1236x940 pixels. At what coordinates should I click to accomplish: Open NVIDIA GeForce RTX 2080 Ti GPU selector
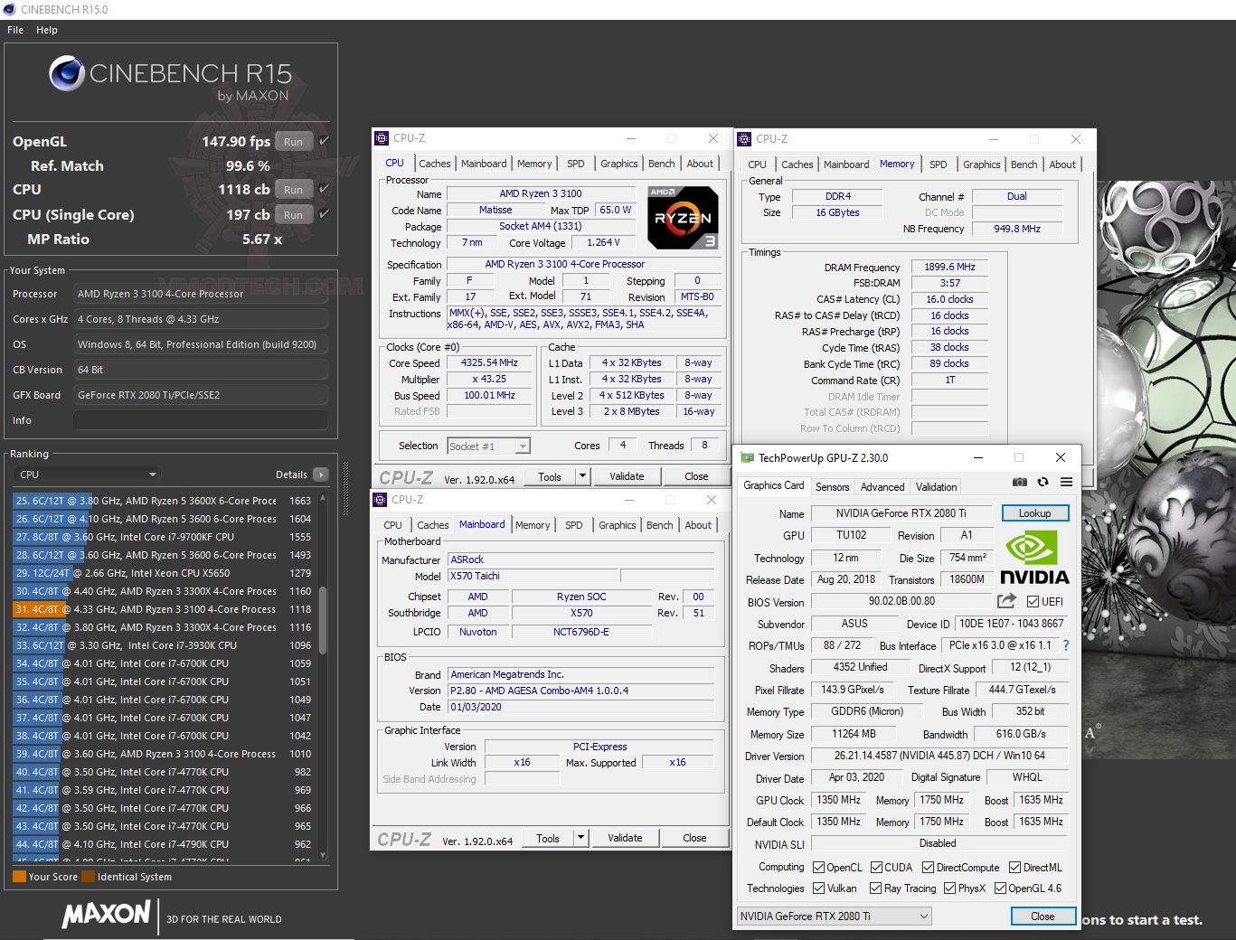835,916
